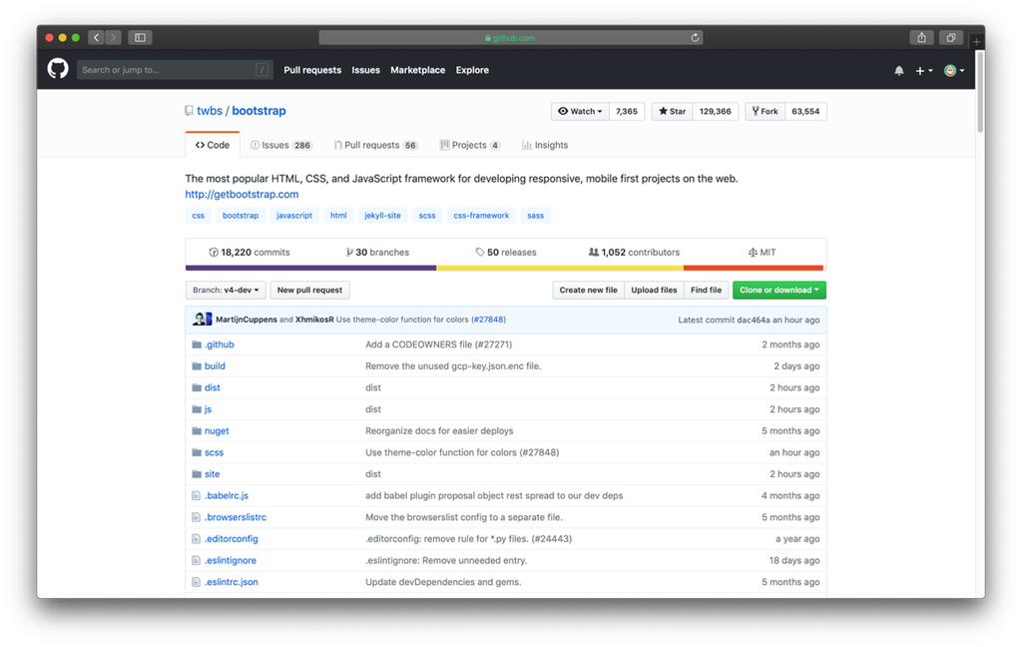Star the repository

coord(672,112)
